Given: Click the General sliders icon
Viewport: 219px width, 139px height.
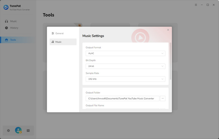Looking at the screenshot, I should [53, 33].
